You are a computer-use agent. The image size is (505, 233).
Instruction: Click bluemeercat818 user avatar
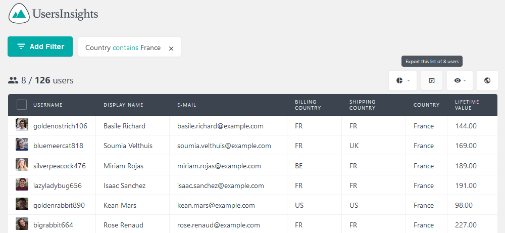(x=22, y=145)
